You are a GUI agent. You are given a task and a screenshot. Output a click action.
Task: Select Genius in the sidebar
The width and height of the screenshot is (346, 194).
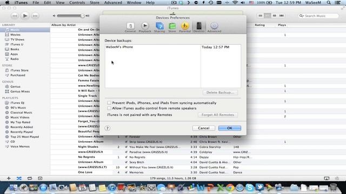pos(15,87)
